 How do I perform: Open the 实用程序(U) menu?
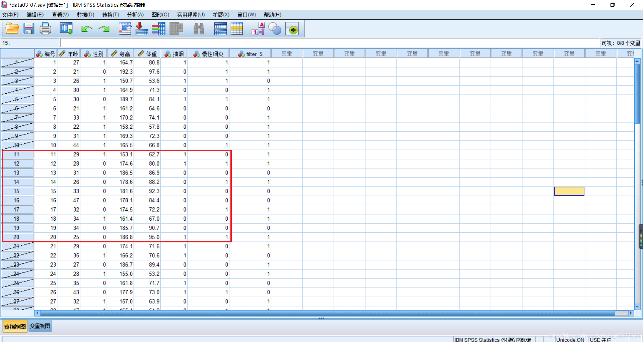[191, 15]
